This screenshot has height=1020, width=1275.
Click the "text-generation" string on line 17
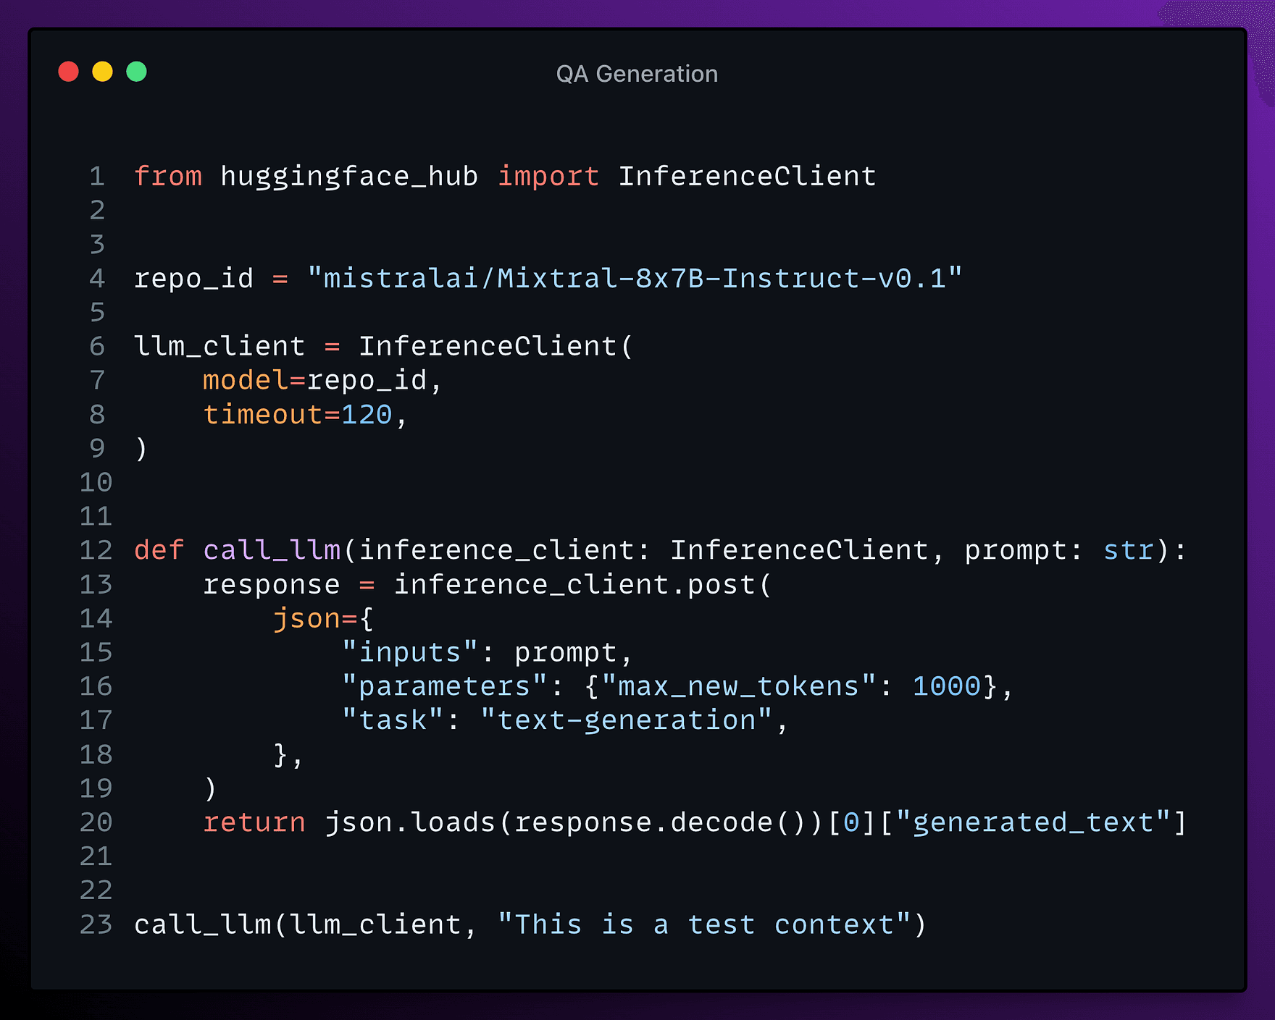click(x=627, y=720)
